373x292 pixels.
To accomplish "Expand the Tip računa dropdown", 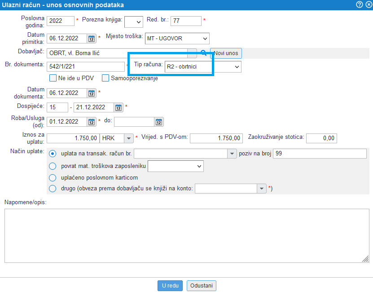I will pyautogui.click(x=202, y=67).
